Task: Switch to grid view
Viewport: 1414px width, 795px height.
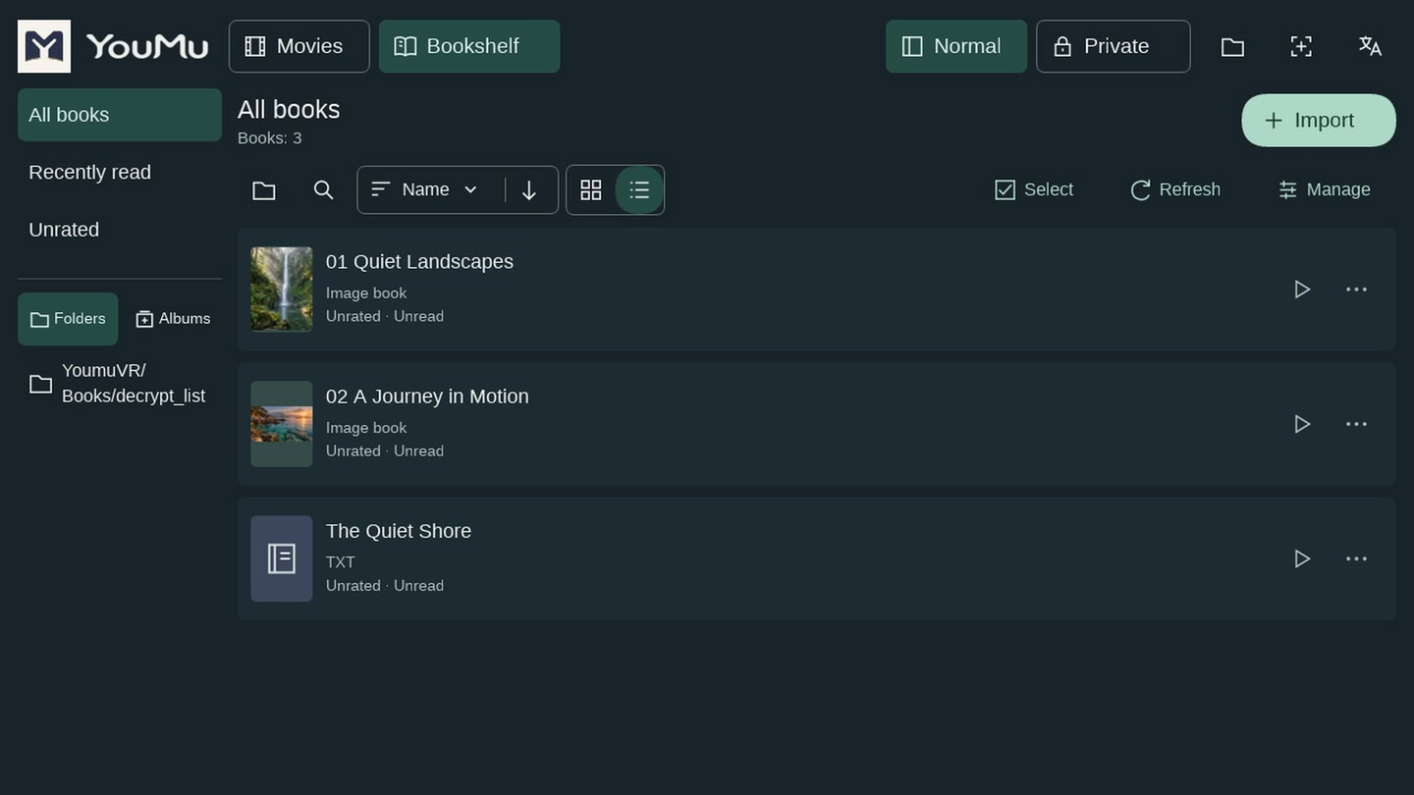Action: [x=591, y=189]
